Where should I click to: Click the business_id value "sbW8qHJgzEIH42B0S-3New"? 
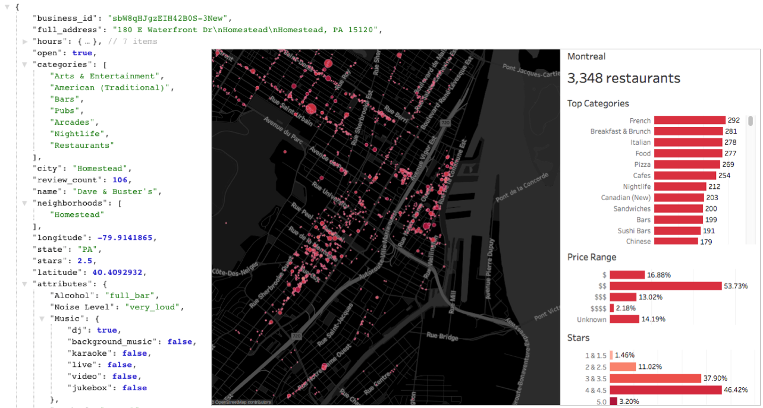(170, 18)
